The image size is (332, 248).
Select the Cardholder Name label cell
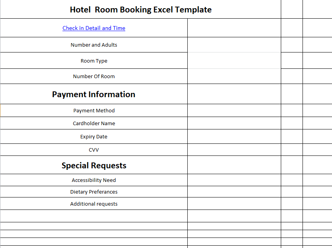click(x=94, y=124)
